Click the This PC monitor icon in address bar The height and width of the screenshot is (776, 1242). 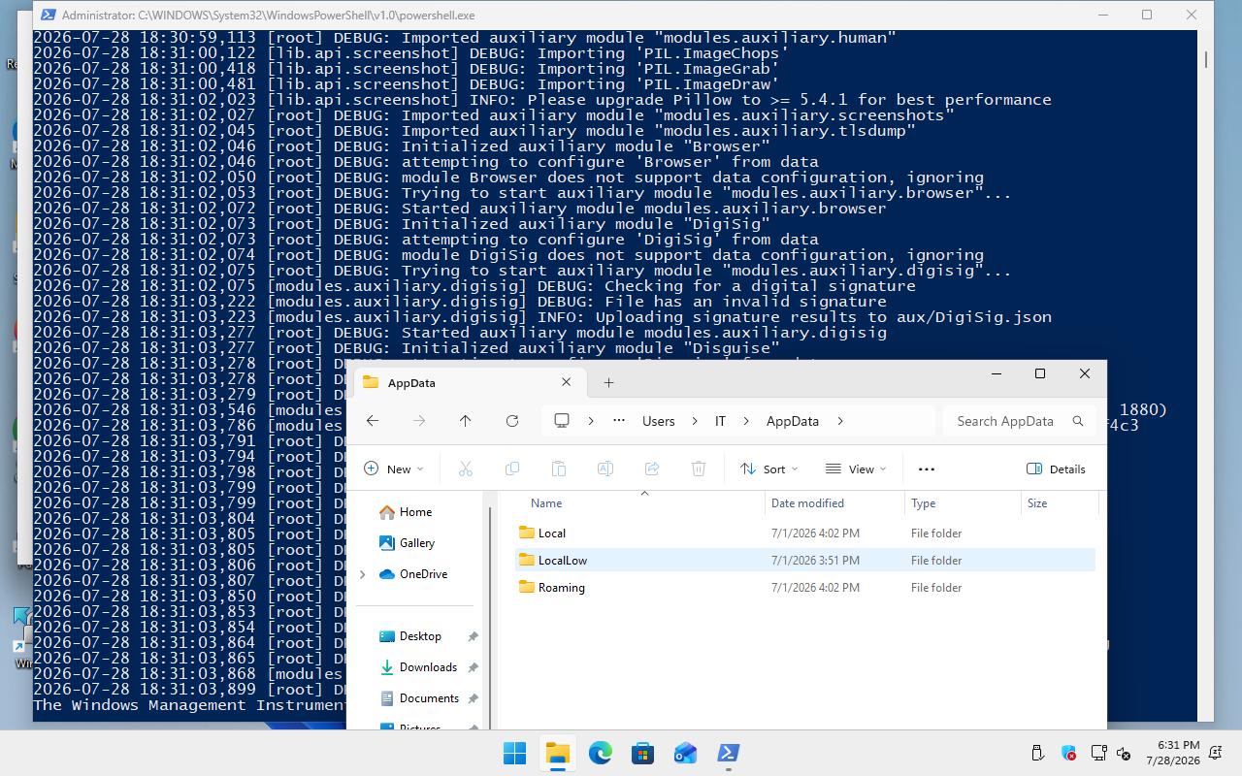tap(561, 421)
